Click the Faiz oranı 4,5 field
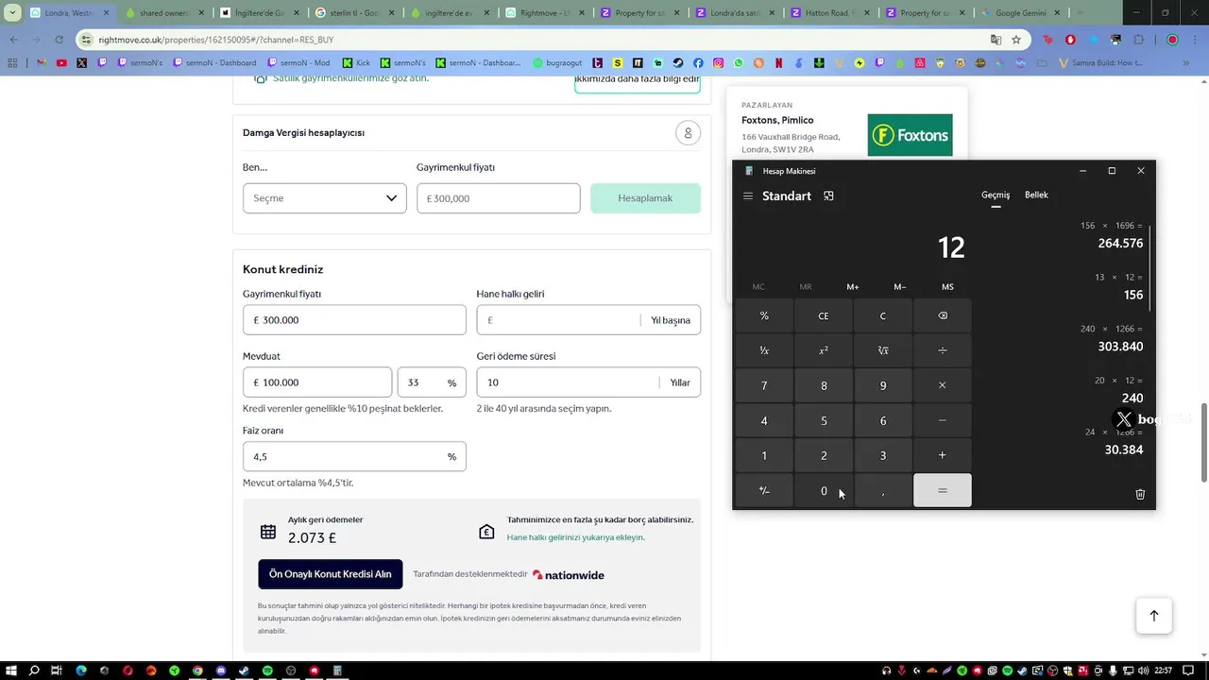Viewport: 1209px width, 680px height. tap(354, 456)
